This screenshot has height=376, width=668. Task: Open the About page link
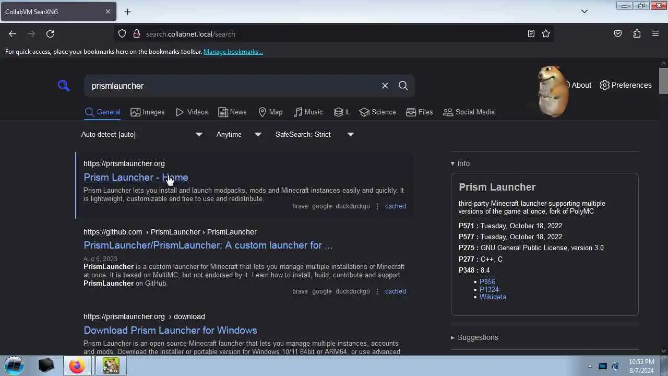[581, 85]
